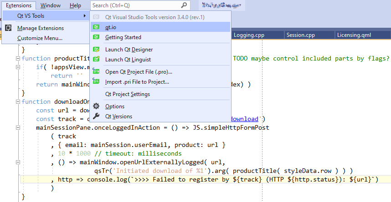Image resolution: width=391 pixels, height=202 pixels.
Task: Click the Qt VS Tools submenu arrow
Action: pos(85,15)
